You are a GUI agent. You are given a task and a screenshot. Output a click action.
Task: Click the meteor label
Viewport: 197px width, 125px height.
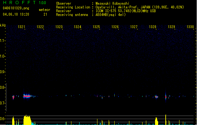pos(44,10)
